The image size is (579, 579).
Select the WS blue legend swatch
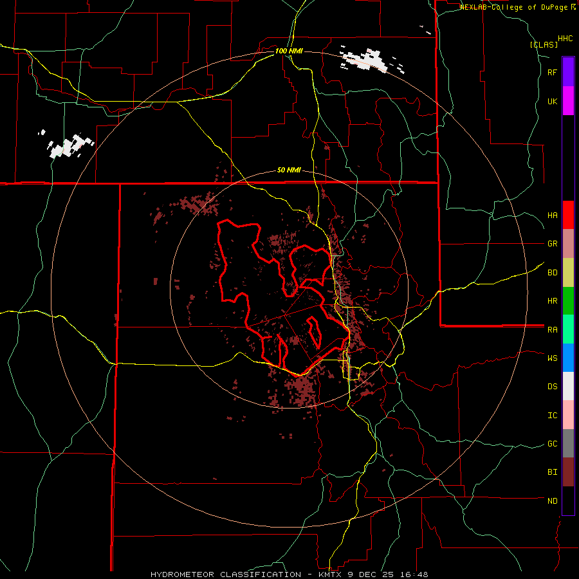568,358
